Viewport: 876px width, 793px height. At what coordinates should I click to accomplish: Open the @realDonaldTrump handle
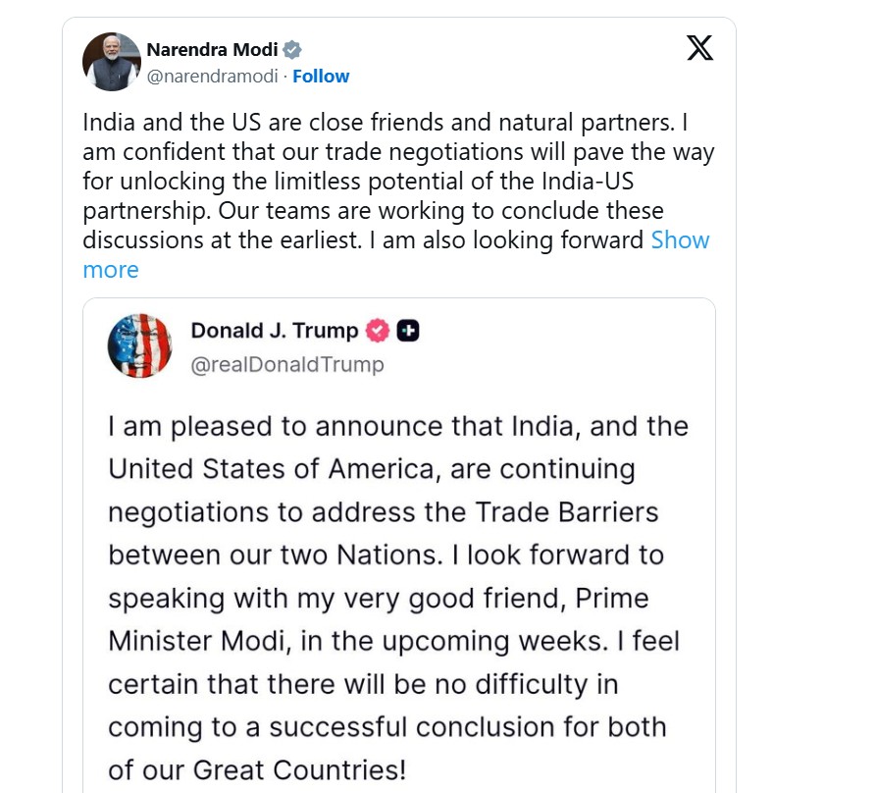pyautogui.click(x=286, y=365)
